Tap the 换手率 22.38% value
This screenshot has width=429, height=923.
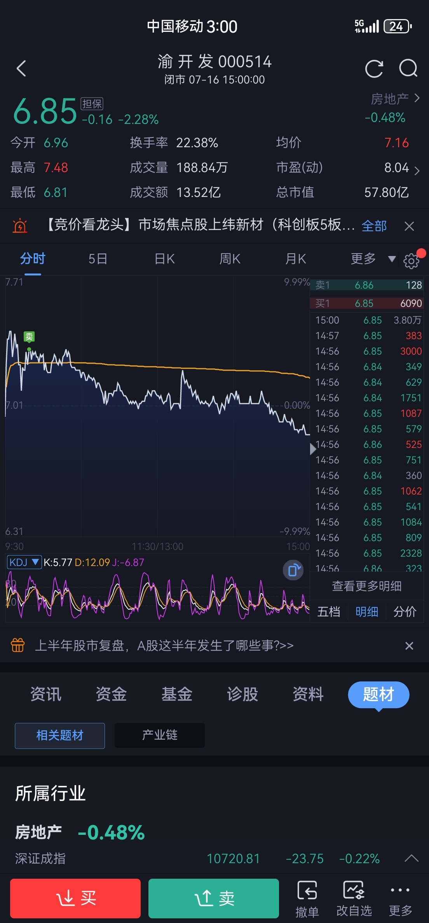coord(197,143)
